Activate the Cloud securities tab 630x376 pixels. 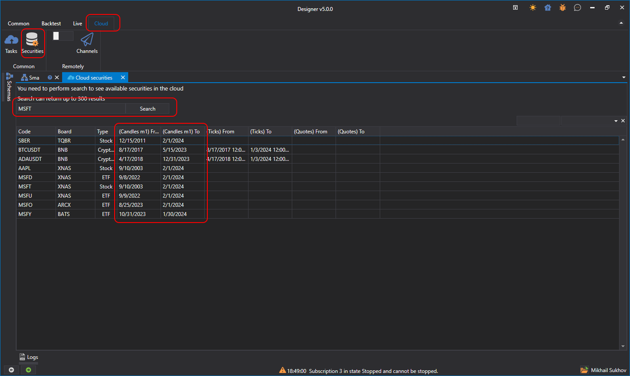pos(94,78)
